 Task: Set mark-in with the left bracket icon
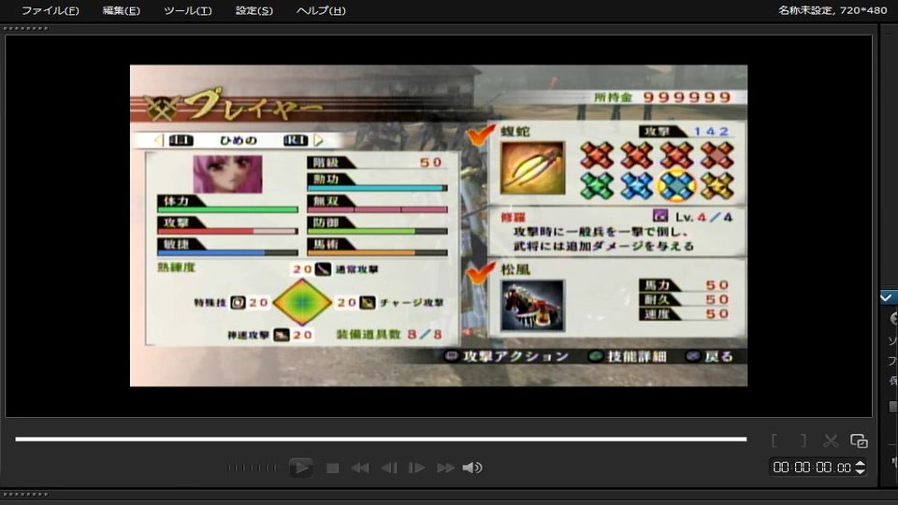(775, 440)
